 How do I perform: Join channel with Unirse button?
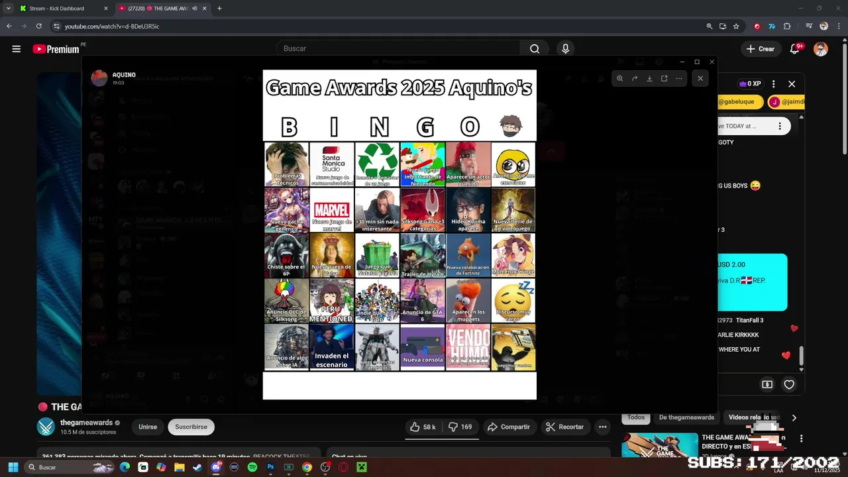[148, 427]
